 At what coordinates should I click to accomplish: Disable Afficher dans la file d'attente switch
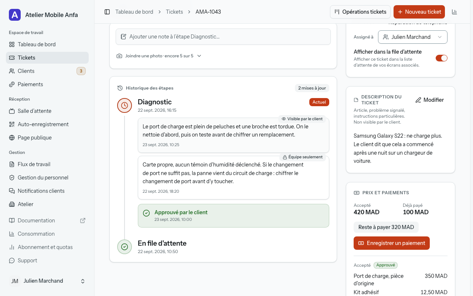[x=442, y=58]
